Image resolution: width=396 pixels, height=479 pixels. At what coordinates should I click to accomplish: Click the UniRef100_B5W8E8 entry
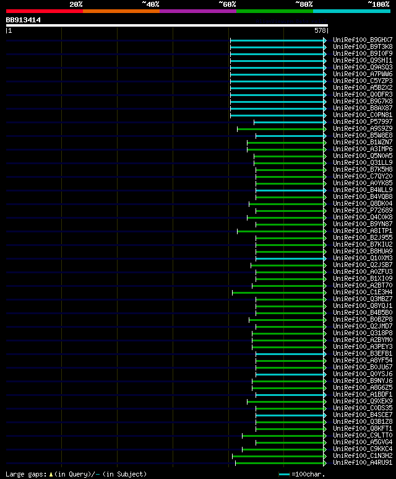[363, 135]
